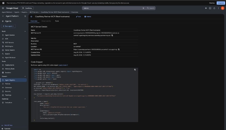This screenshot has height=130, width=226.
Task: Click the Search button in the top bar
Action: coord(151,8)
